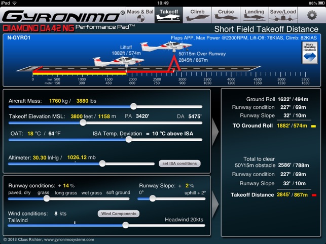The image size is (326, 244).
Task: Tap the Wi-Fi status icon
Action: (x=14, y=3)
